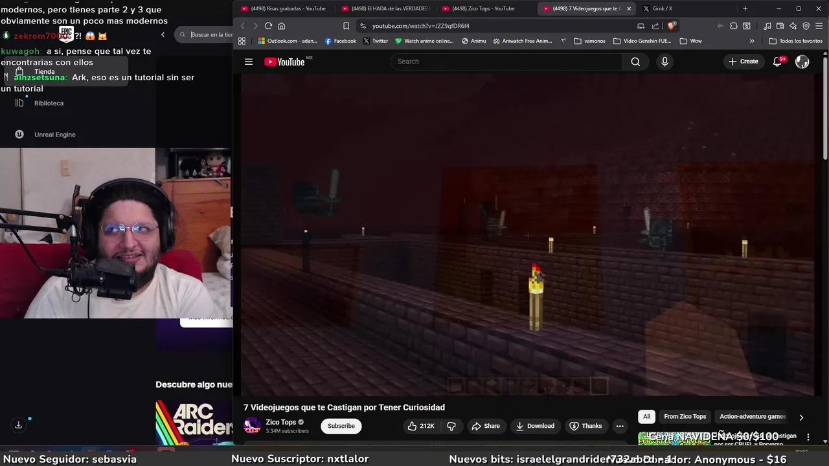Open site settings icon in address bar
The image size is (829, 466).
pos(363,26)
